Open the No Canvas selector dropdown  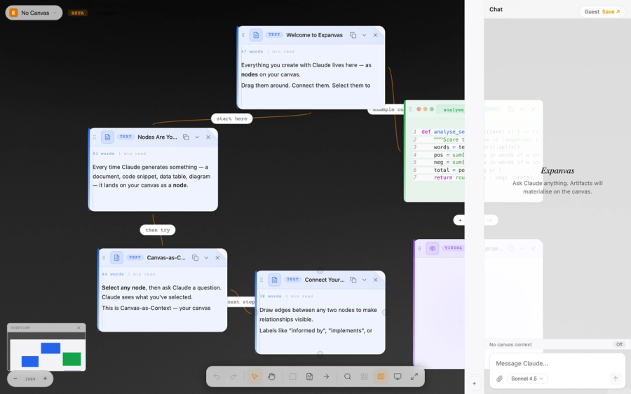(x=34, y=13)
